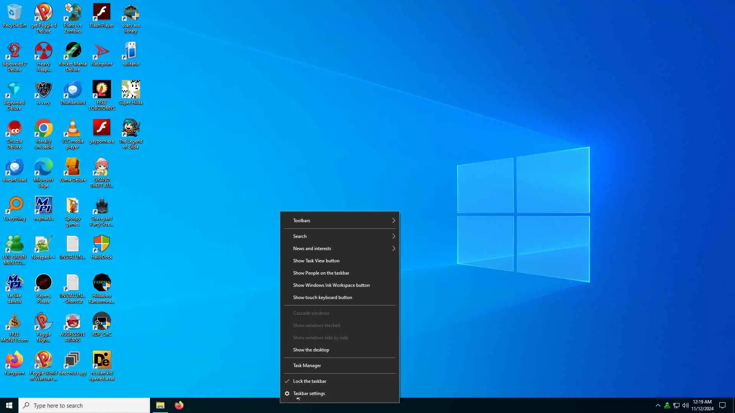Open File Explorer from the taskbar
The width and height of the screenshot is (735, 413).
160,405
